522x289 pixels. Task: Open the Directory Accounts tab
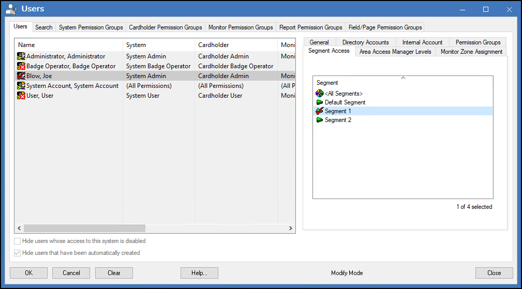tap(366, 42)
